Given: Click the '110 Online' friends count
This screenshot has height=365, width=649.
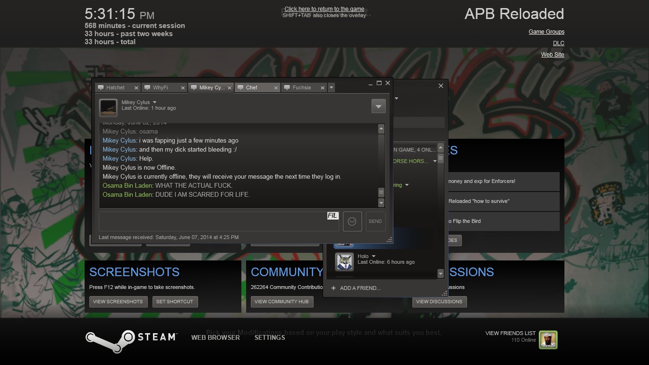Looking at the screenshot, I should [524, 340].
